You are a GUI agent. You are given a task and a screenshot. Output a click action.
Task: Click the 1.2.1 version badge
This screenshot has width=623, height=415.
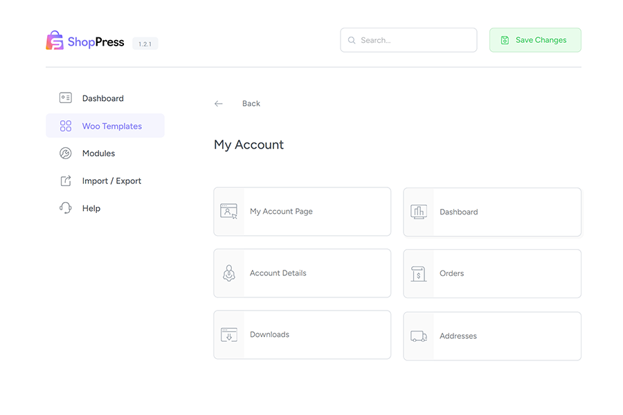coord(145,44)
